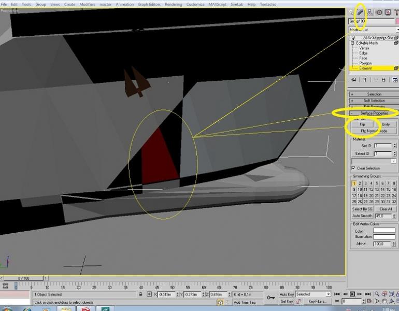Open the Modify command panel tab
The height and width of the screenshot is (311, 399).
click(360, 12)
